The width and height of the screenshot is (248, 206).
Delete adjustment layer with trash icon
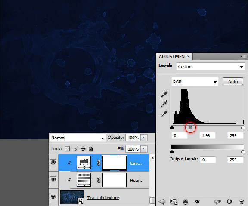click(x=242, y=202)
